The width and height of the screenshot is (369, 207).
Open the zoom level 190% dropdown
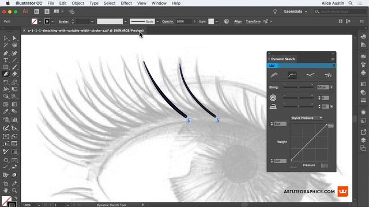click(39, 205)
